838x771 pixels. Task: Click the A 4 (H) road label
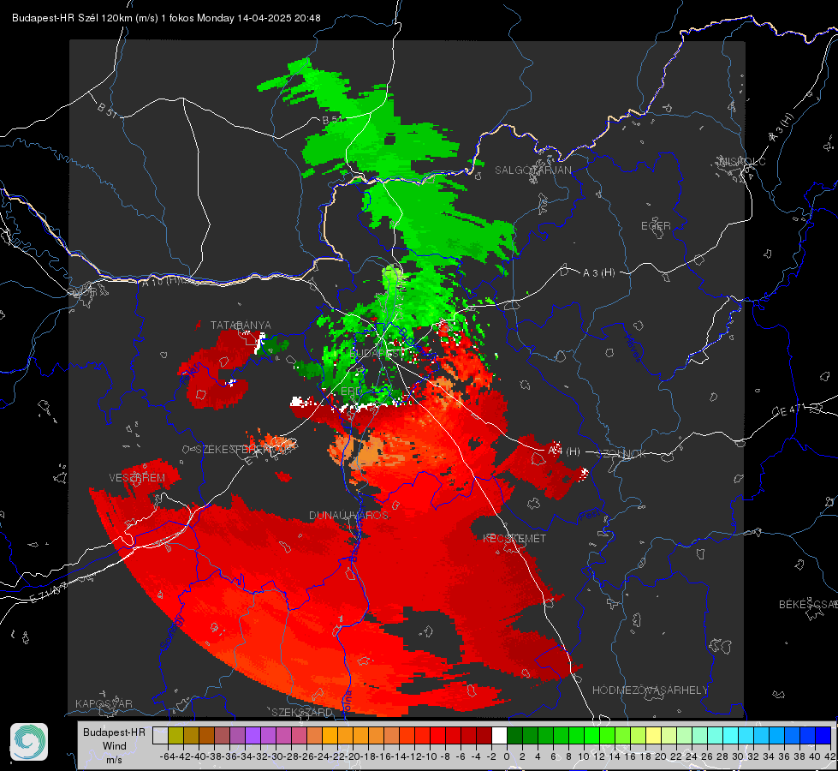(564, 451)
